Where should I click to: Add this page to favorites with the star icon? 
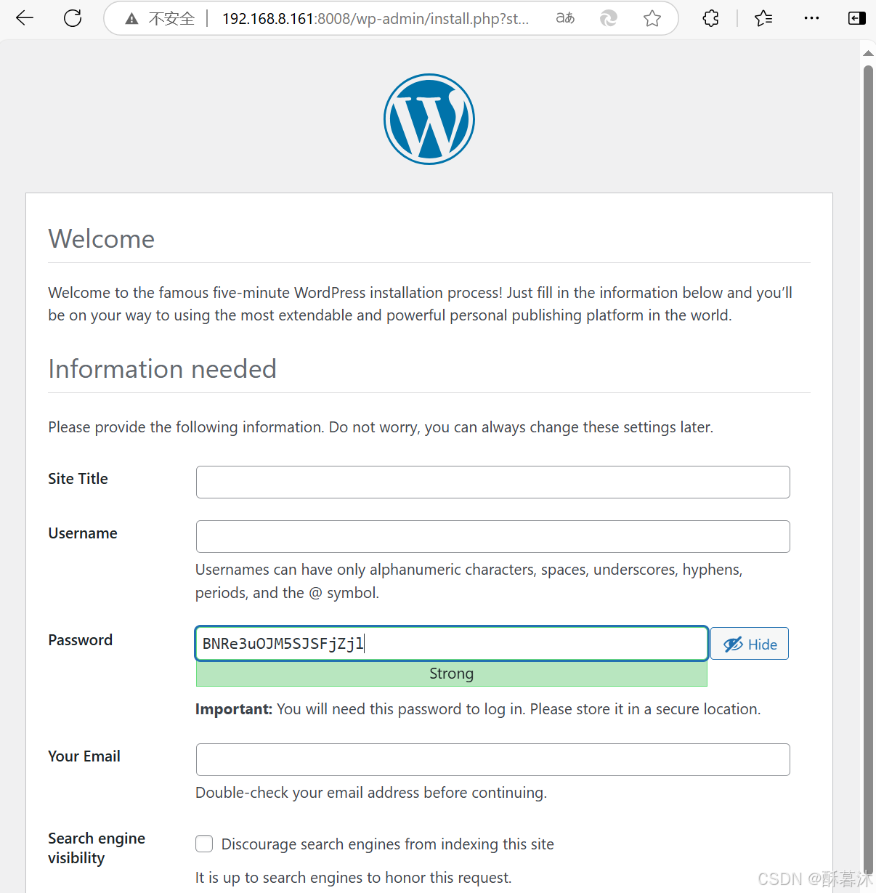[x=652, y=18]
